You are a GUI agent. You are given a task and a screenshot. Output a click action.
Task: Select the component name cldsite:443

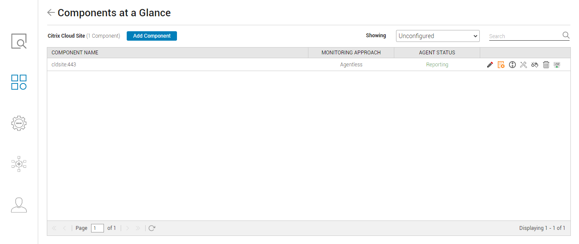pos(64,65)
